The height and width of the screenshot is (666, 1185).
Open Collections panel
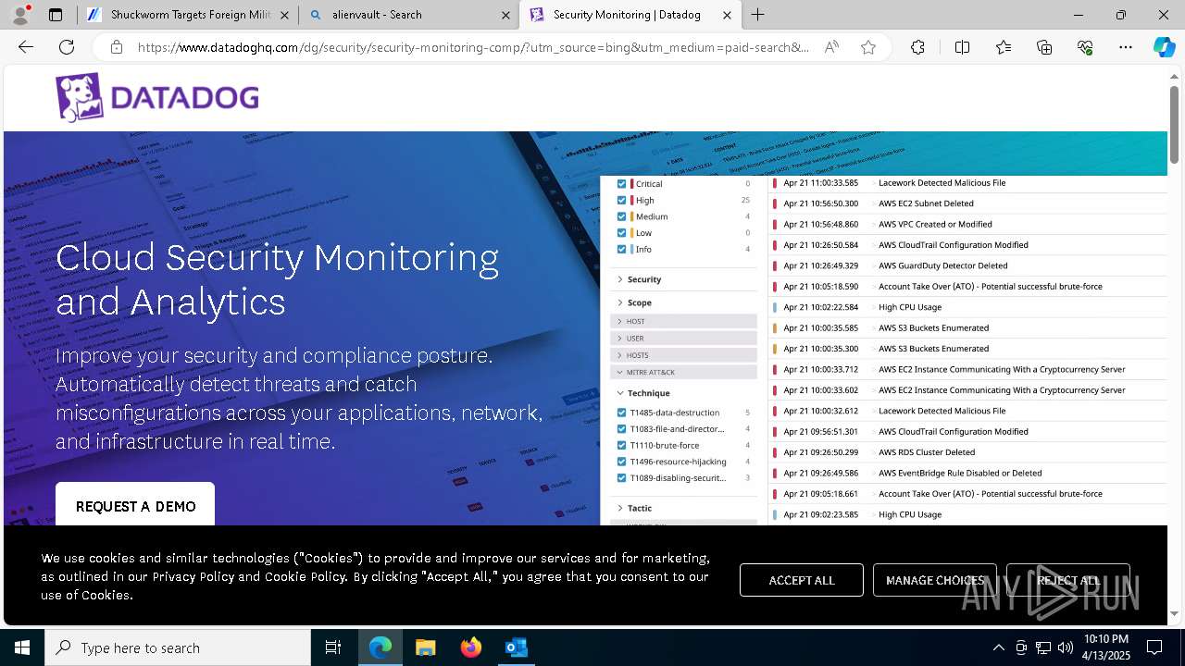pyautogui.click(x=1044, y=47)
